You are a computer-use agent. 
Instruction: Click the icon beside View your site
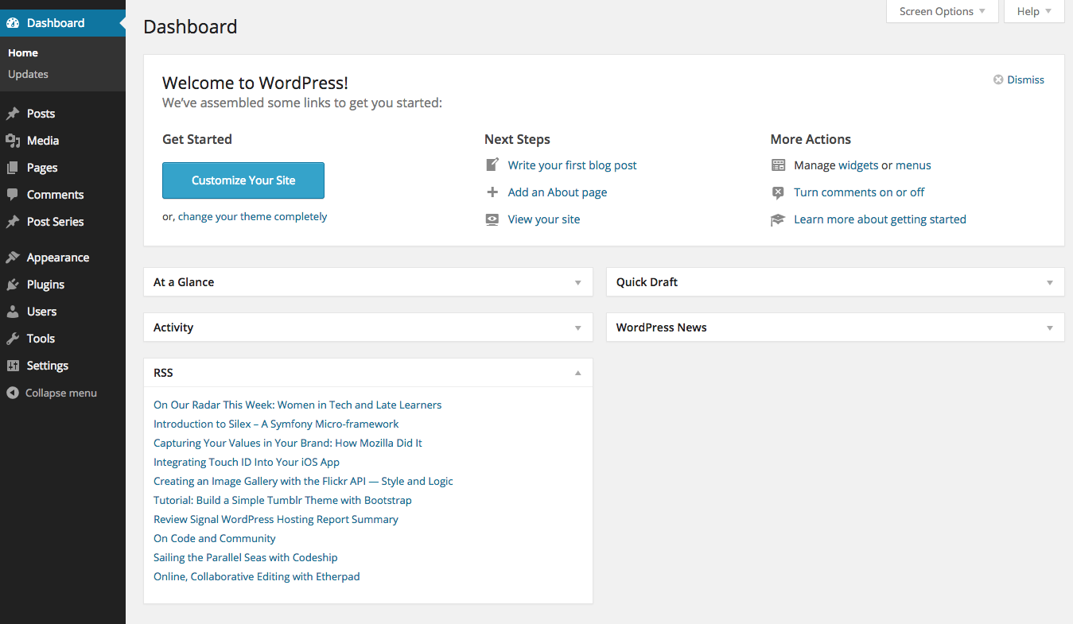[492, 219]
